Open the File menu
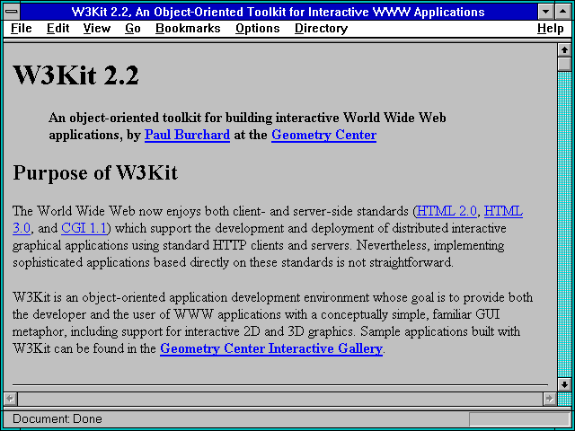The width and height of the screenshot is (575, 431). 22,29
